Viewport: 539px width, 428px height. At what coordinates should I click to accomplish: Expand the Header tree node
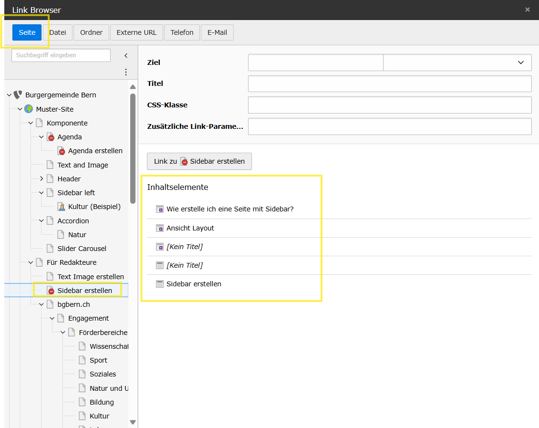[x=41, y=179]
